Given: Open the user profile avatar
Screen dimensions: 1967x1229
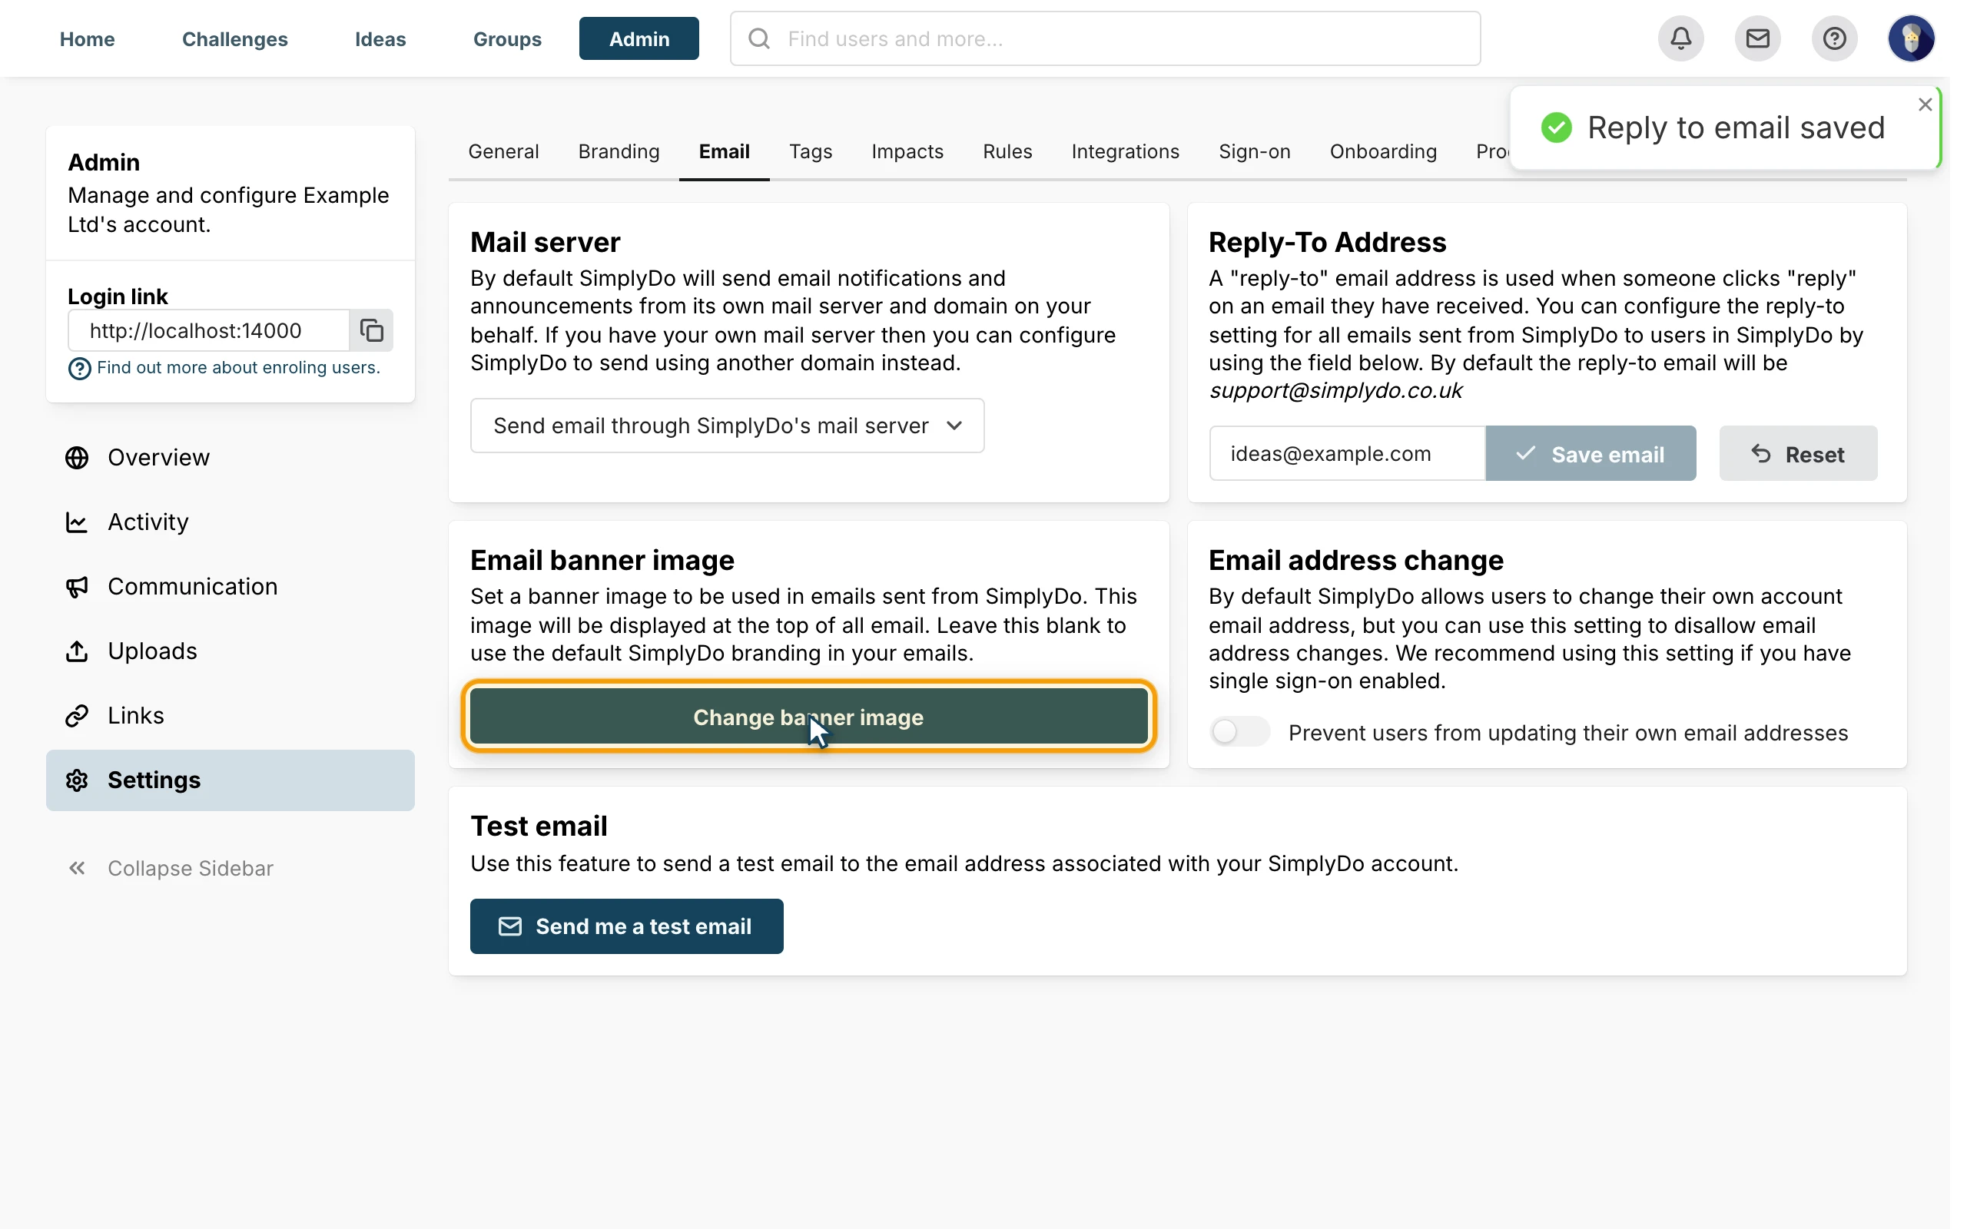Looking at the screenshot, I should tap(1911, 38).
